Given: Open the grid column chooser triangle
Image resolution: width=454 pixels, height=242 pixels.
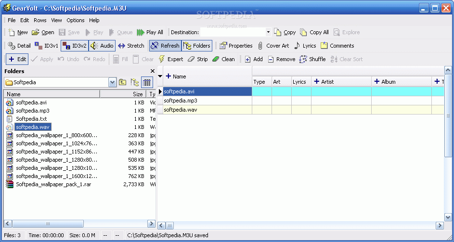Looking at the screenshot, I should [x=160, y=76].
